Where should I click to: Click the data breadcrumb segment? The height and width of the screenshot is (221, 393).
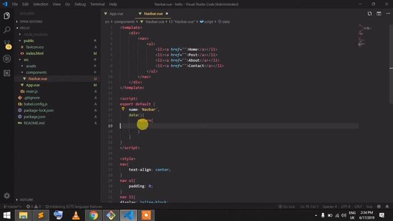point(224,22)
